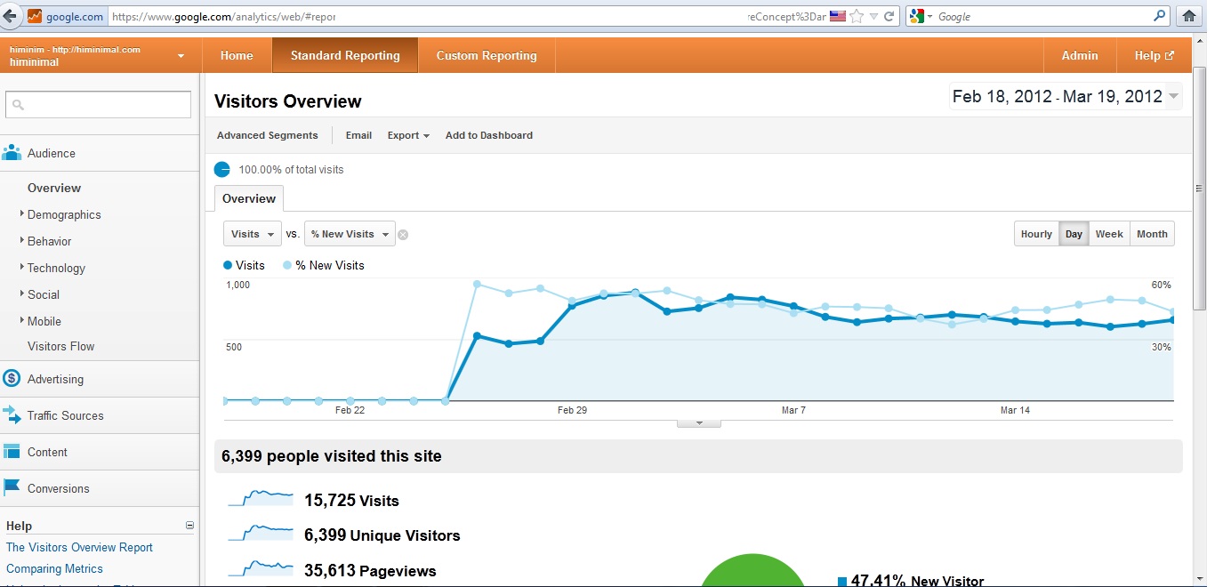Viewport: 1215px width, 587px height.
Task: Click the Advertising dollar sign icon
Action: coord(12,379)
